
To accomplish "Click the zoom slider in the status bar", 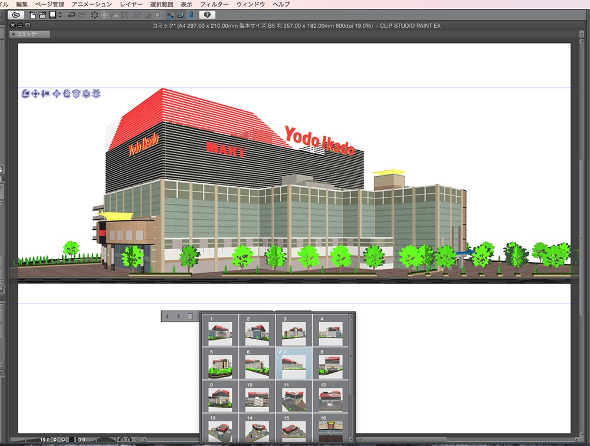I will tap(24, 440).
